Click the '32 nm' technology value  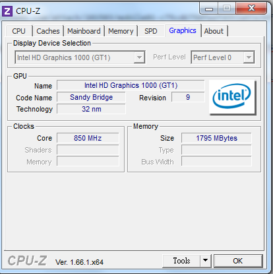(91, 109)
